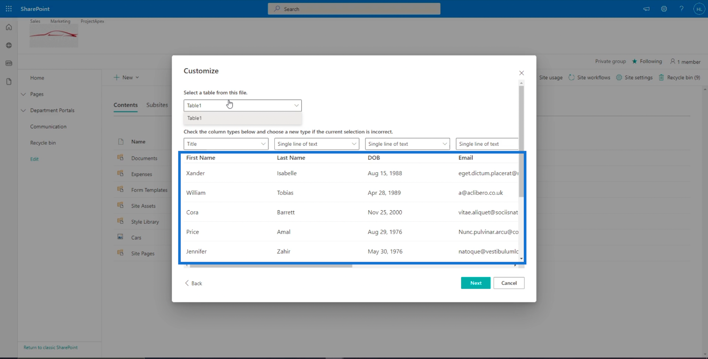708x359 pixels.
Task: Click the DOB column header
Action: tap(374, 158)
